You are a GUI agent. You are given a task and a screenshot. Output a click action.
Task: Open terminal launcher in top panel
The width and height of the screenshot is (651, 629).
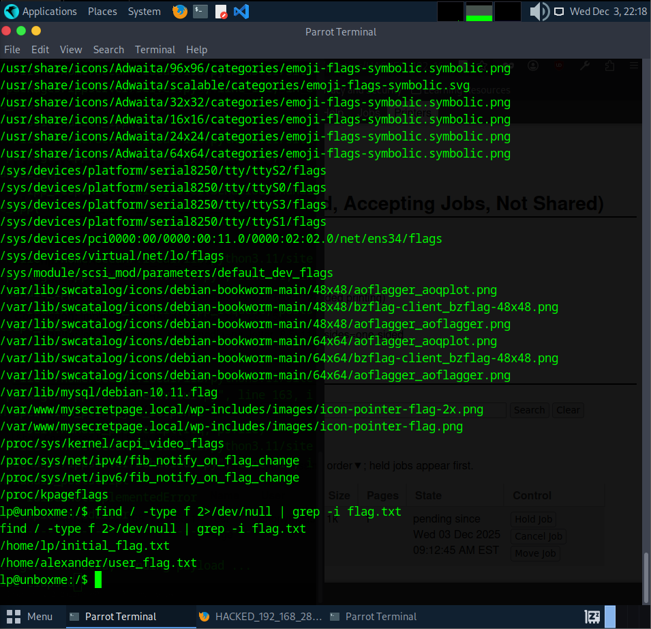pyautogui.click(x=200, y=12)
